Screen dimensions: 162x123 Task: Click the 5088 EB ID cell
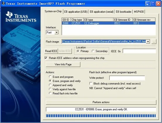[66, 23]
